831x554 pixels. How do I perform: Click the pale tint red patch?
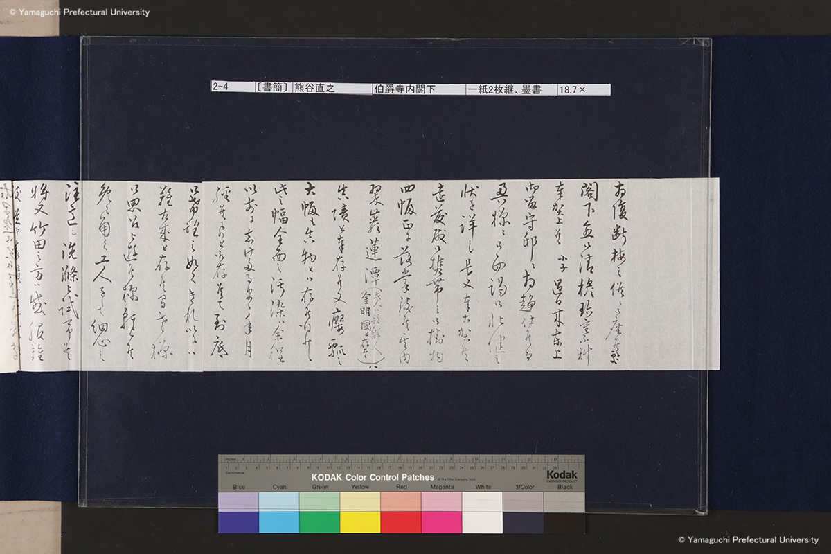click(x=400, y=501)
